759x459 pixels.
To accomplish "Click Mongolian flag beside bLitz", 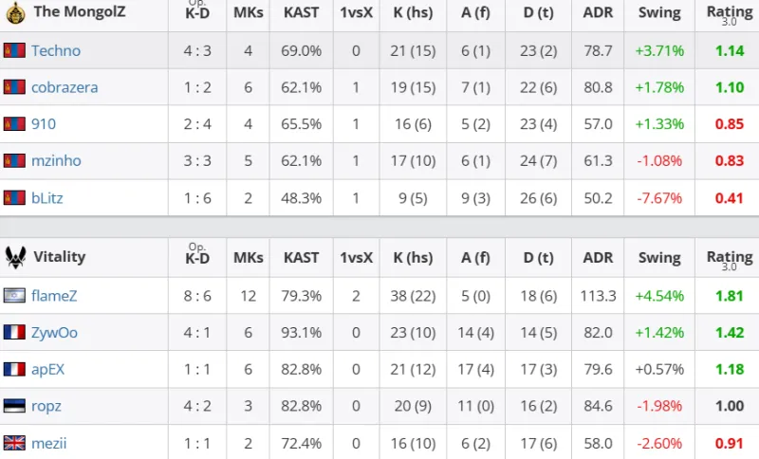I will tap(14, 198).
